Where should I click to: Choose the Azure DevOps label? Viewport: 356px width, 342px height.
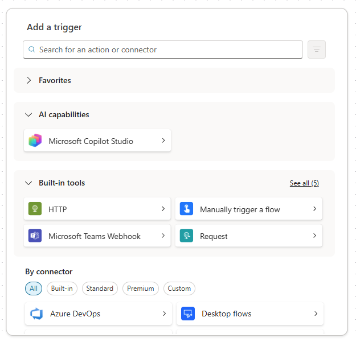point(75,314)
